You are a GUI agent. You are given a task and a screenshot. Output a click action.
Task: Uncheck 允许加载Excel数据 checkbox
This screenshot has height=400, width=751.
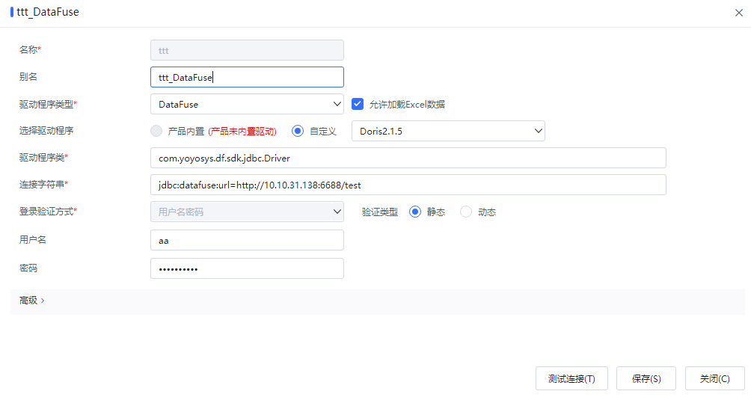tap(358, 104)
